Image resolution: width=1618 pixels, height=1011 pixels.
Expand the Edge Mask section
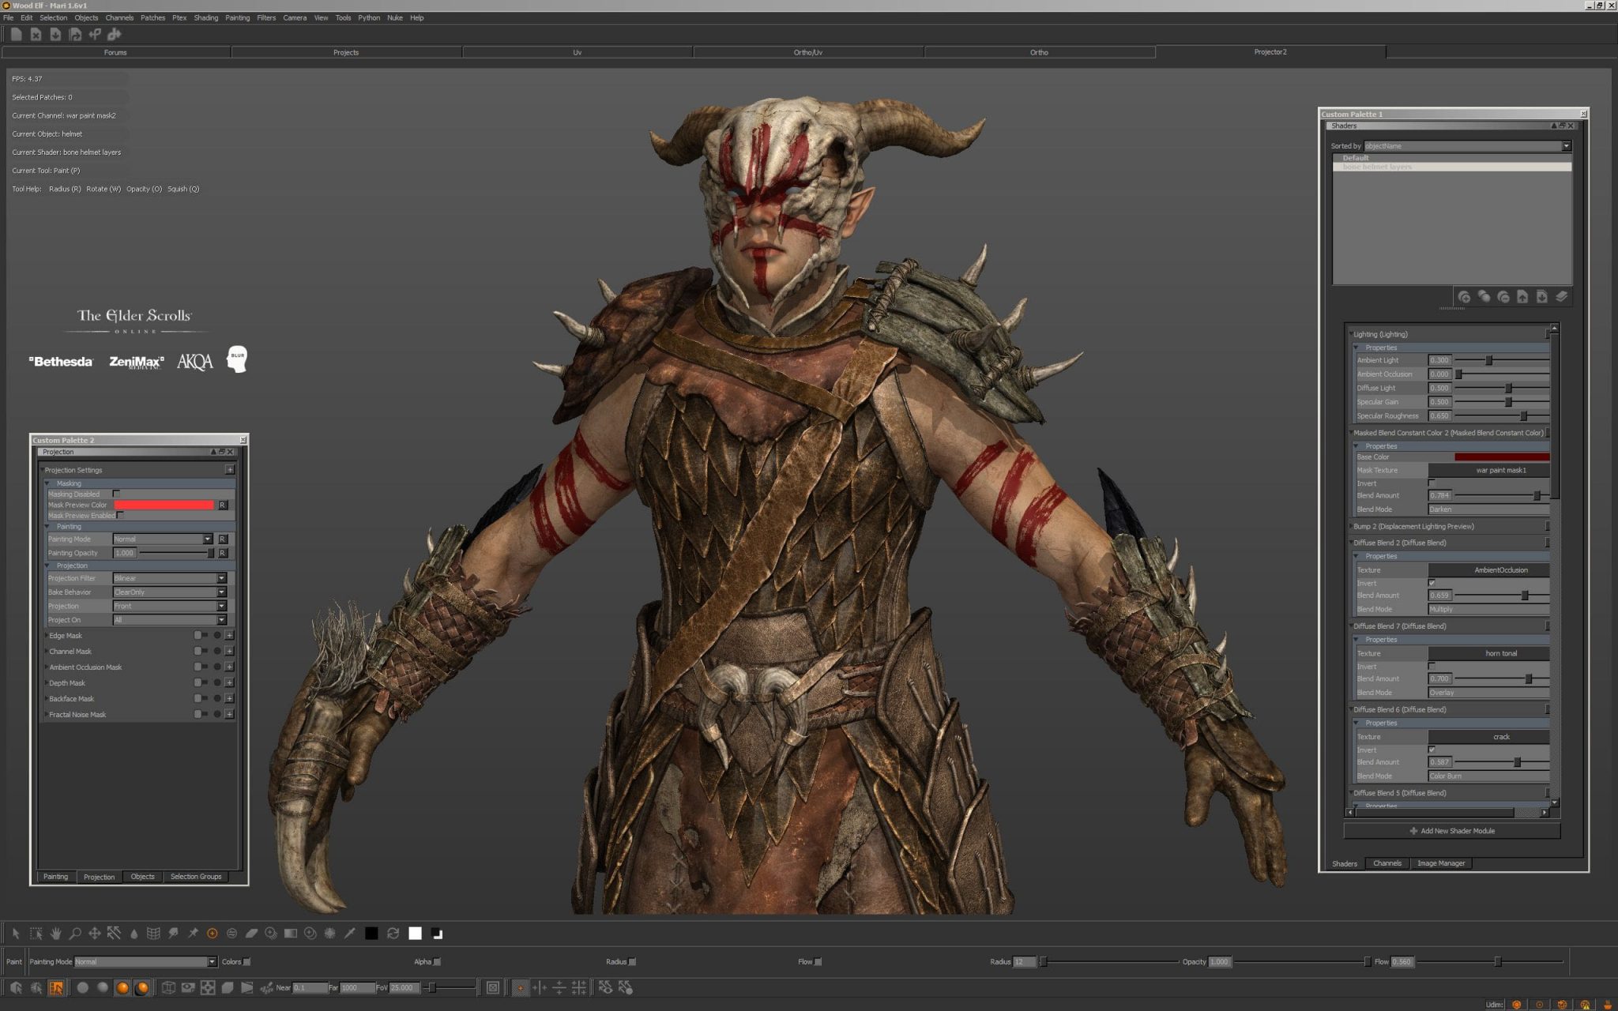46,635
